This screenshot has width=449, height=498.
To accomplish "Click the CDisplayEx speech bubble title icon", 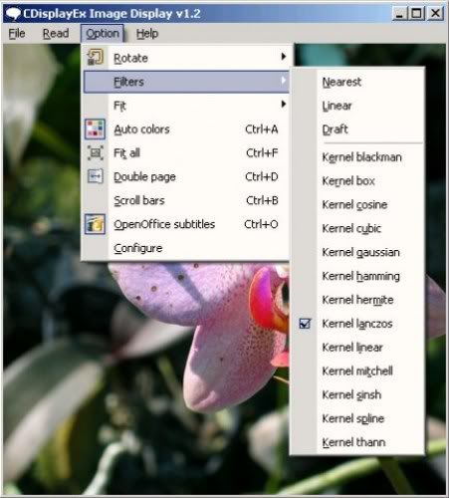I will tap(13, 14).
